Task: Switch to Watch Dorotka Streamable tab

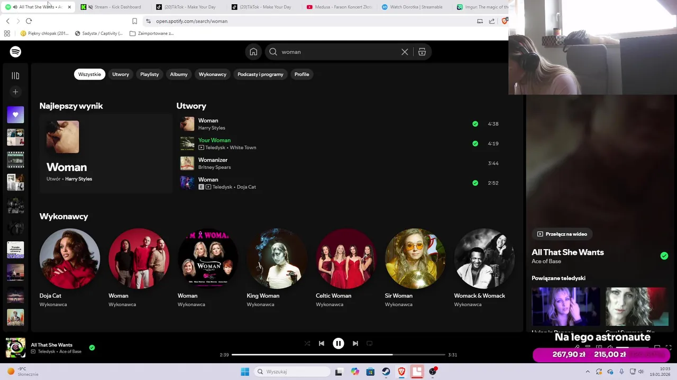Action: 415,7
